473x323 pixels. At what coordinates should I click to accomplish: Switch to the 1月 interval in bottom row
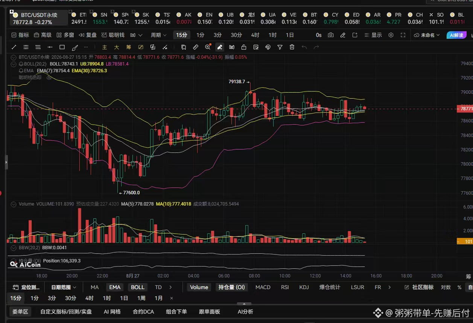pyautogui.click(x=158, y=298)
